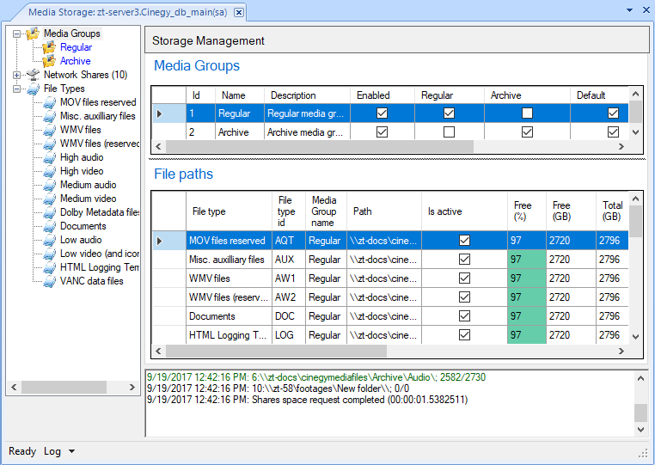Screen dimensions: 655x465
Task: Click the status bar resize grip icon
Action: tap(643, 453)
